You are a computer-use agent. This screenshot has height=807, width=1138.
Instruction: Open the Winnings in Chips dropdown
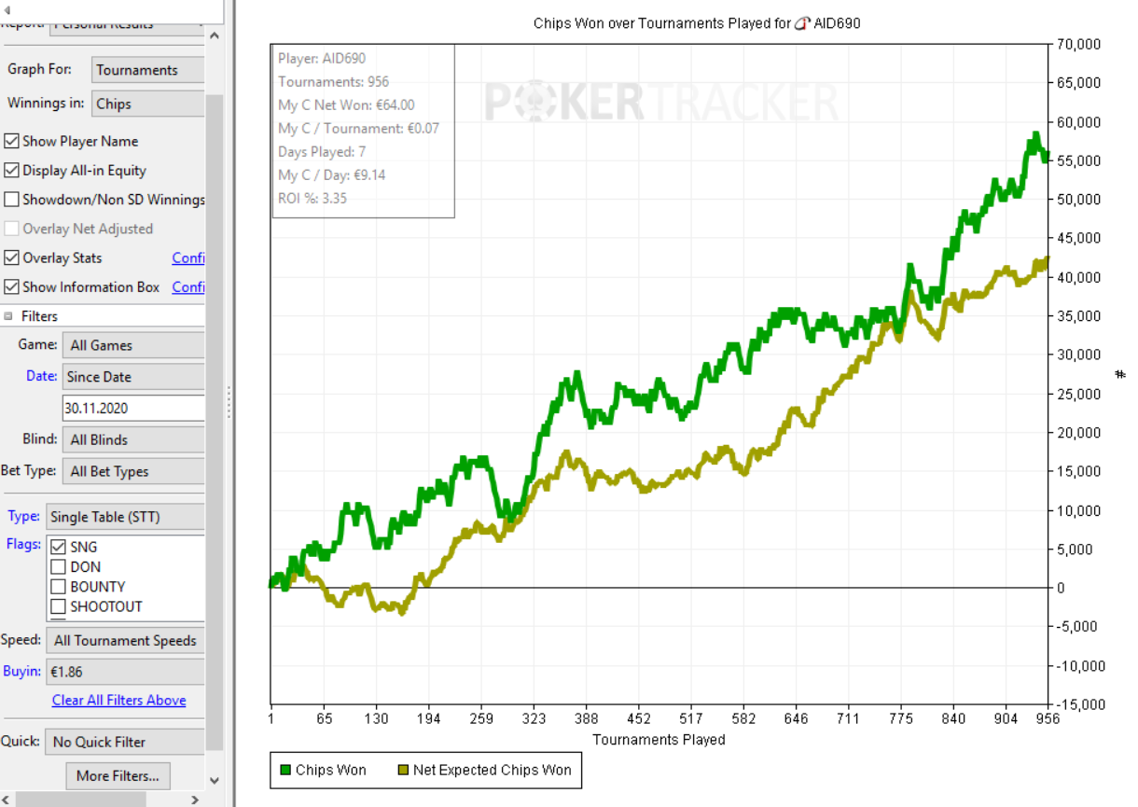(147, 104)
